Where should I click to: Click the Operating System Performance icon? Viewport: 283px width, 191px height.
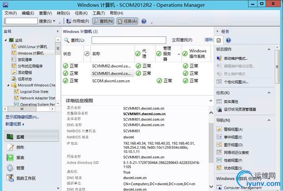pyautogui.click(x=16, y=104)
